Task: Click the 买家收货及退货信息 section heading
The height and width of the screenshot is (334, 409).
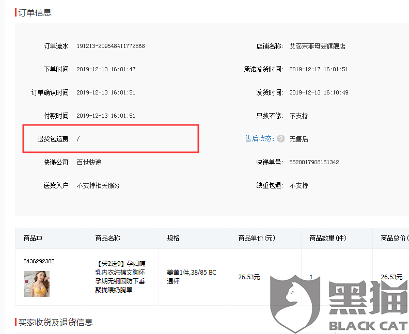Action: tap(55, 322)
